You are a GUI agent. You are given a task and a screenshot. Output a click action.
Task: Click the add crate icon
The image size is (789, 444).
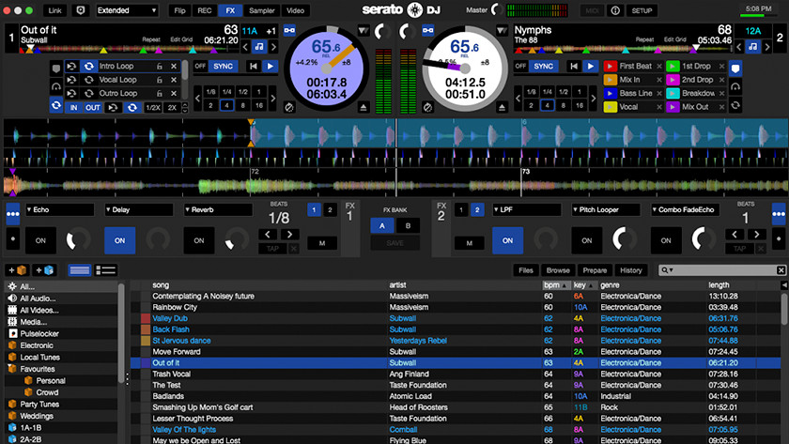(x=16, y=270)
